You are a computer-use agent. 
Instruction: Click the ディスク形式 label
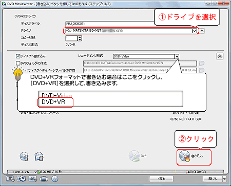tap(29, 45)
